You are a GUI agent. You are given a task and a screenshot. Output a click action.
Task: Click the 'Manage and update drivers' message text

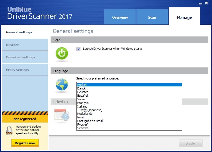(x=28, y=130)
